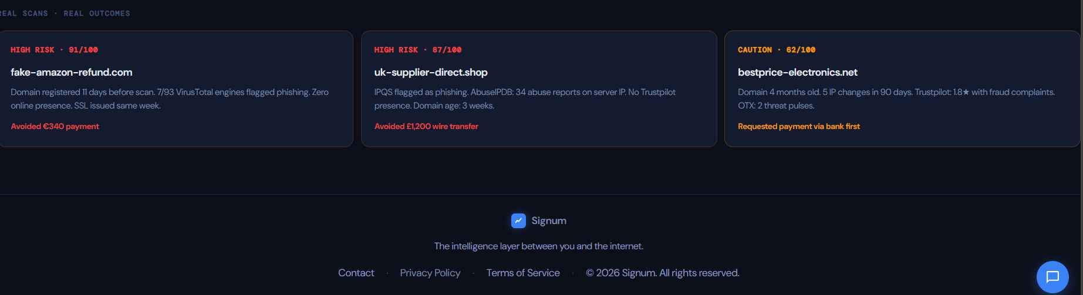Select the bestprice-electronics.net scan card title

[797, 72]
